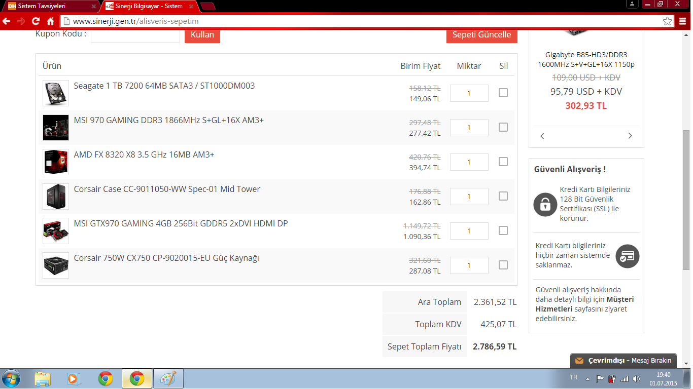Bookmark this page with the star icon
Screen dimensions: 693x389
[x=667, y=21]
